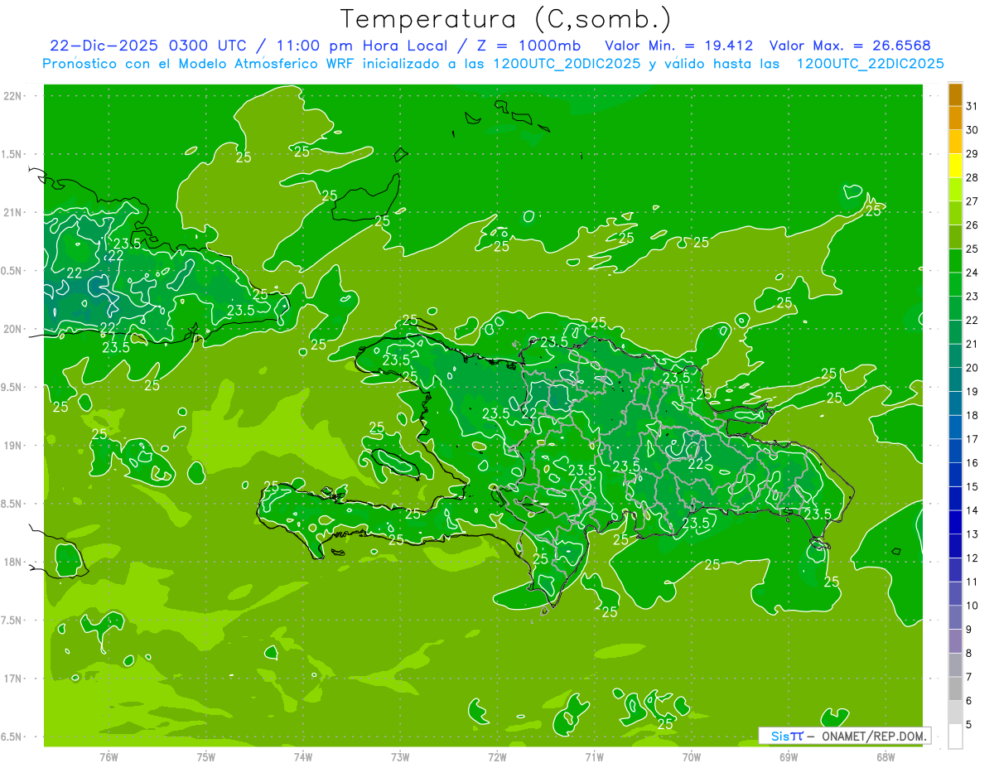Click the '20N' latitude axis label
Viewport: 994px width, 768px height.
coord(12,329)
